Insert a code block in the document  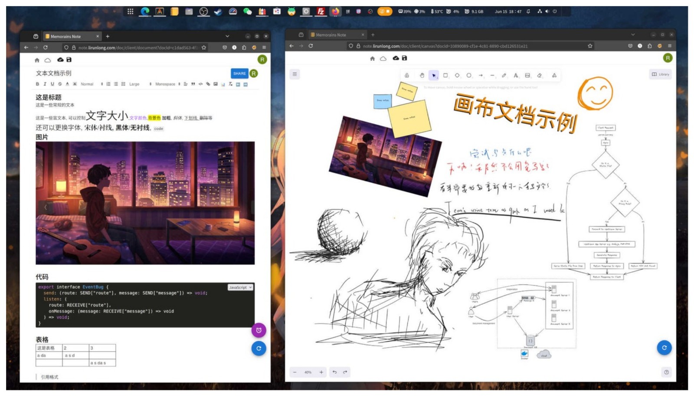tap(200, 84)
